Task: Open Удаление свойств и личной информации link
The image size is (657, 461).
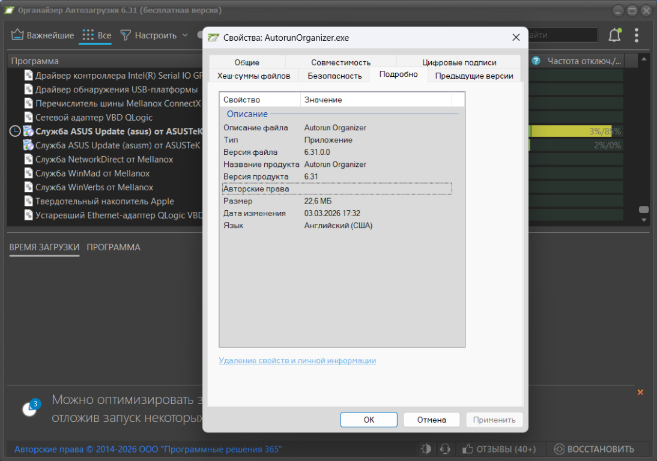Action: tap(297, 361)
